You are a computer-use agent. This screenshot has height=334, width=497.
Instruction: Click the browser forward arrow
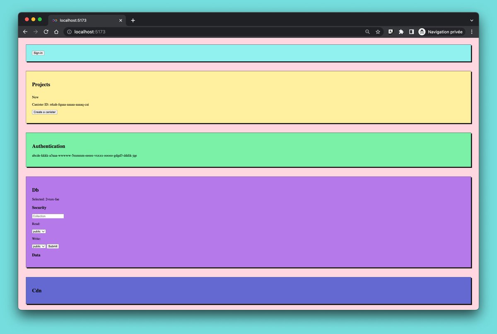[36, 31]
